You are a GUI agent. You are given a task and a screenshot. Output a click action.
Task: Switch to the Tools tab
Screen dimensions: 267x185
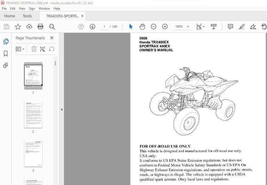pyautogui.click(x=27, y=16)
